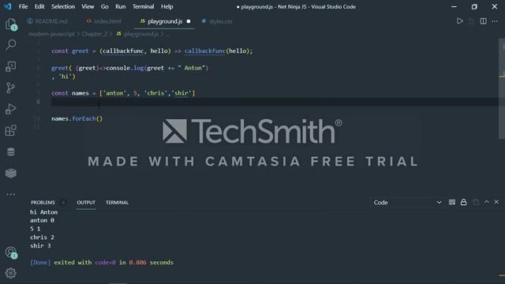Image resolution: width=505 pixels, height=284 pixels.
Task: Open the Terminal menu
Action: 143,6
